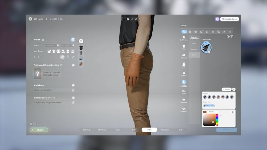This screenshot has width=267, height=150.
Task: Open the Stockings subcategory
Action: click(x=194, y=49)
